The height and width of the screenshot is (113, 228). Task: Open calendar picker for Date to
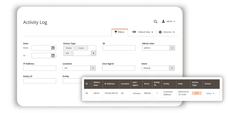pos(53,55)
